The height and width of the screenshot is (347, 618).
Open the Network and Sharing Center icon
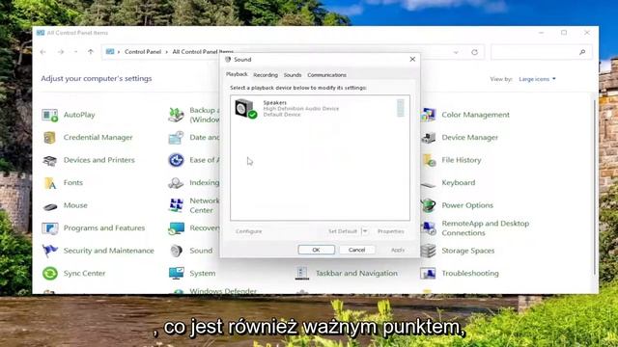click(176, 205)
